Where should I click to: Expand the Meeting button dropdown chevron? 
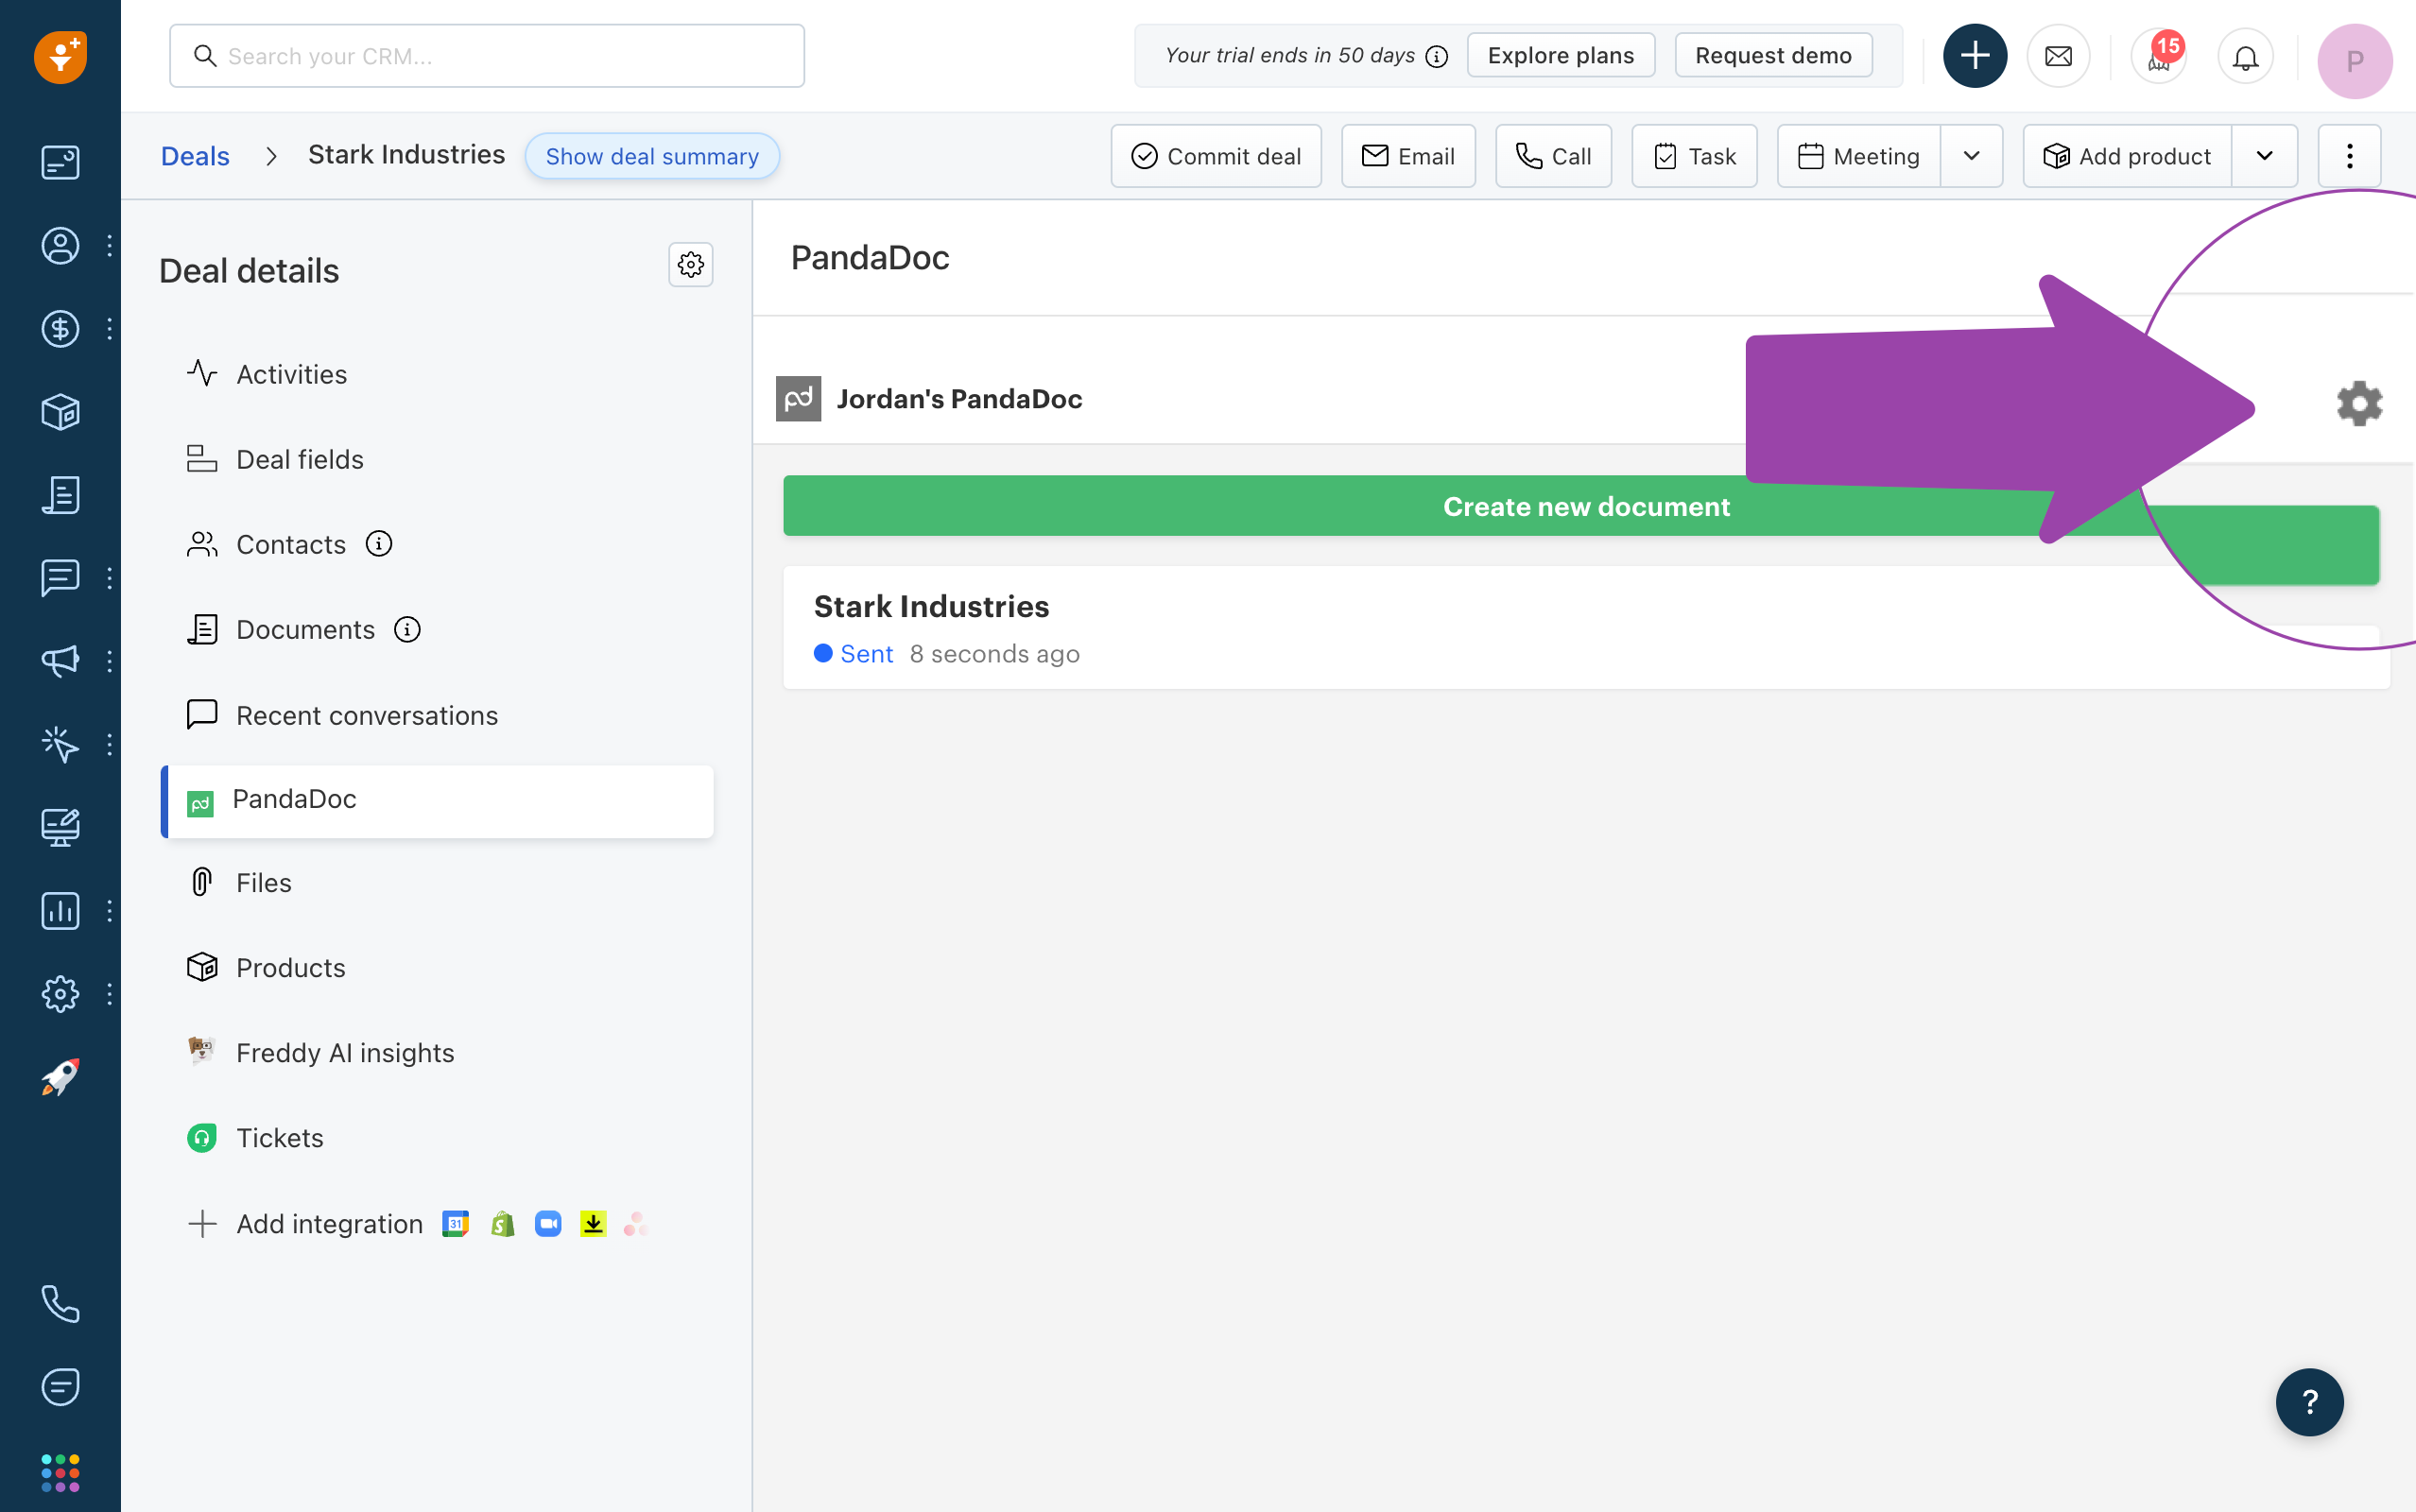[x=1972, y=156]
